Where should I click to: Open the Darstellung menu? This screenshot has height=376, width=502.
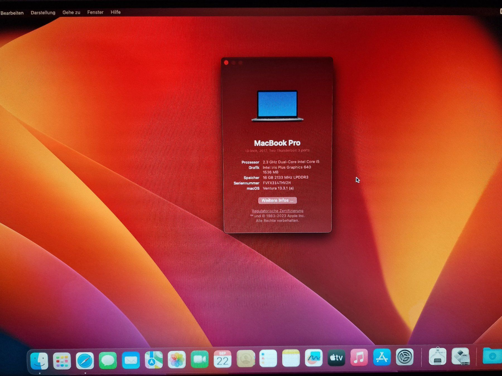[x=43, y=13]
